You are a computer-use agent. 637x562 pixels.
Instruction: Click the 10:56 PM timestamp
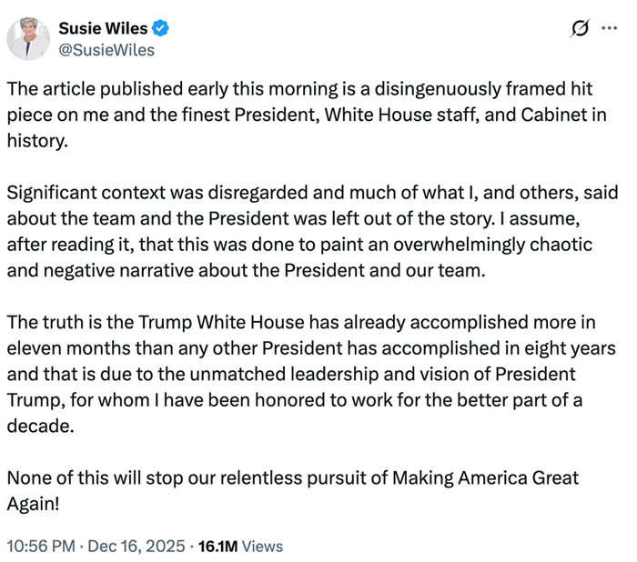pyautogui.click(x=39, y=547)
